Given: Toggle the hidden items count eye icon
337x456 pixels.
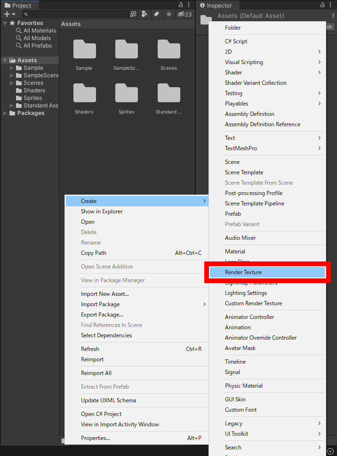Looking at the screenshot, I should (182, 14).
